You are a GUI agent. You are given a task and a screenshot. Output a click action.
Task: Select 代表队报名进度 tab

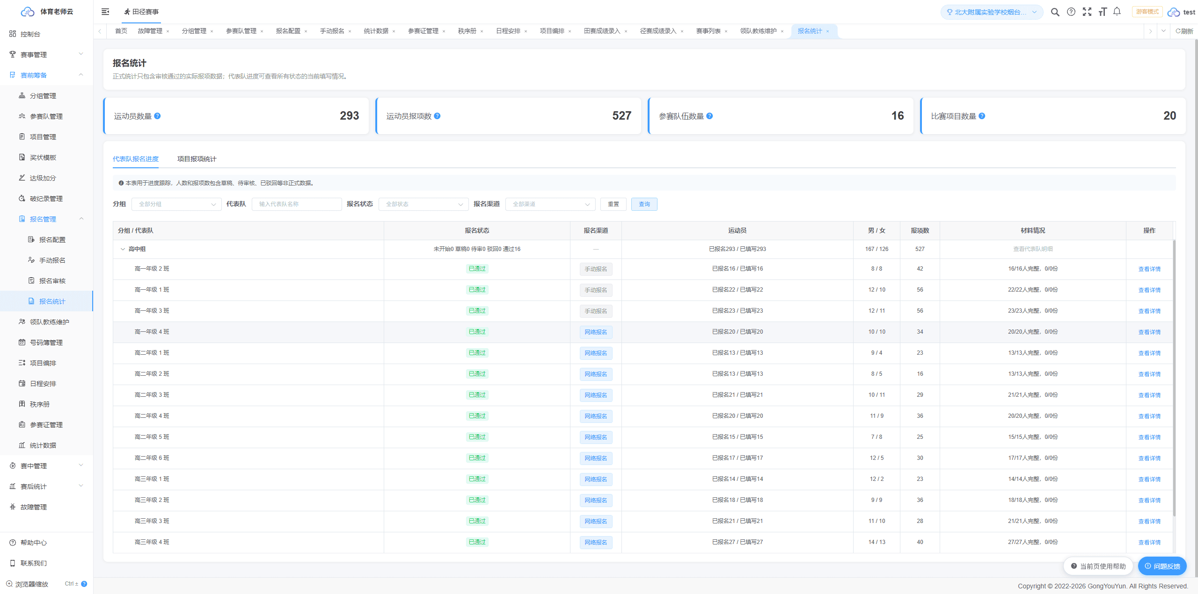pos(135,159)
